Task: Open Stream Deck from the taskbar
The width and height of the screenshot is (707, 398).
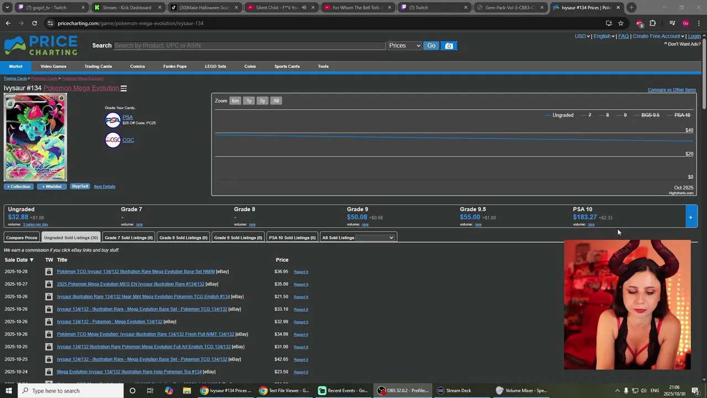Action: pyautogui.click(x=454, y=391)
